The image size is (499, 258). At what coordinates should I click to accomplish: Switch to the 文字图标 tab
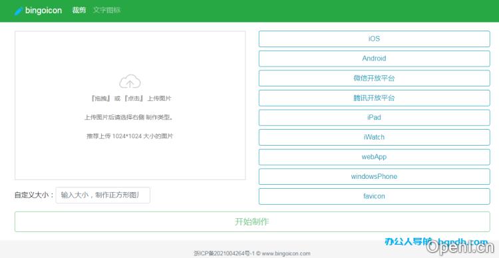[106, 10]
